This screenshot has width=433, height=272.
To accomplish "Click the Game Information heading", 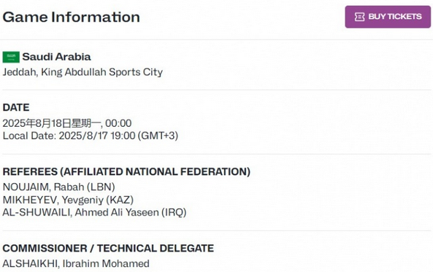I will coord(72,17).
